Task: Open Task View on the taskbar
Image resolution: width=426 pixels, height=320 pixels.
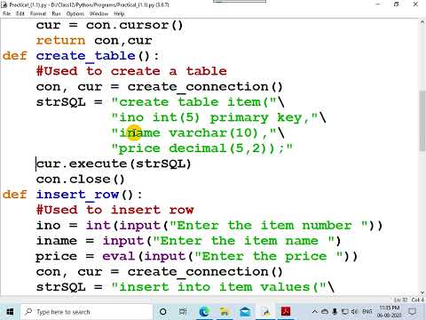Action: (x=183, y=312)
